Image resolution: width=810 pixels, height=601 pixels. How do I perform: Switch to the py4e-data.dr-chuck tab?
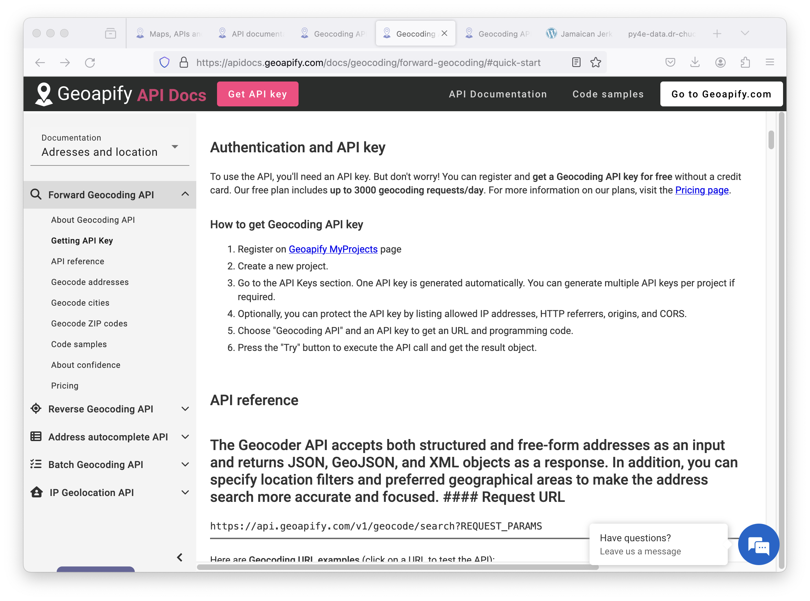click(661, 34)
